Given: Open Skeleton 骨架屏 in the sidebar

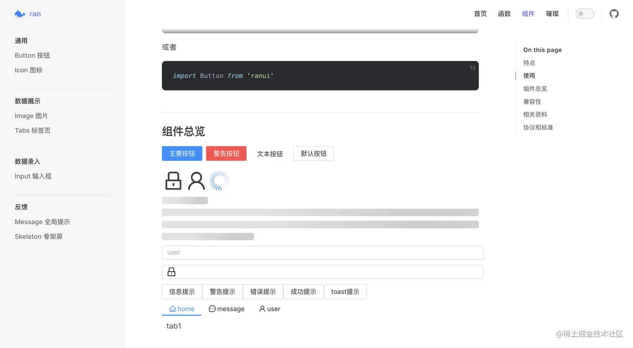Looking at the screenshot, I should (39, 236).
